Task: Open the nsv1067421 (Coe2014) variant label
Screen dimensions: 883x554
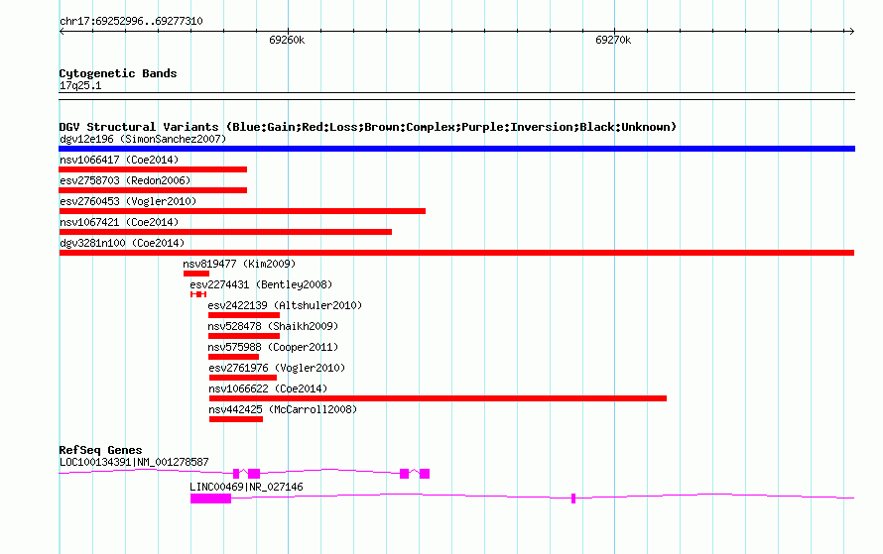Action: (x=119, y=222)
